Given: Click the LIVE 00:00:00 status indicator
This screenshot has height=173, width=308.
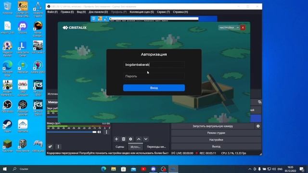Looking at the screenshot, I should pos(182,153).
